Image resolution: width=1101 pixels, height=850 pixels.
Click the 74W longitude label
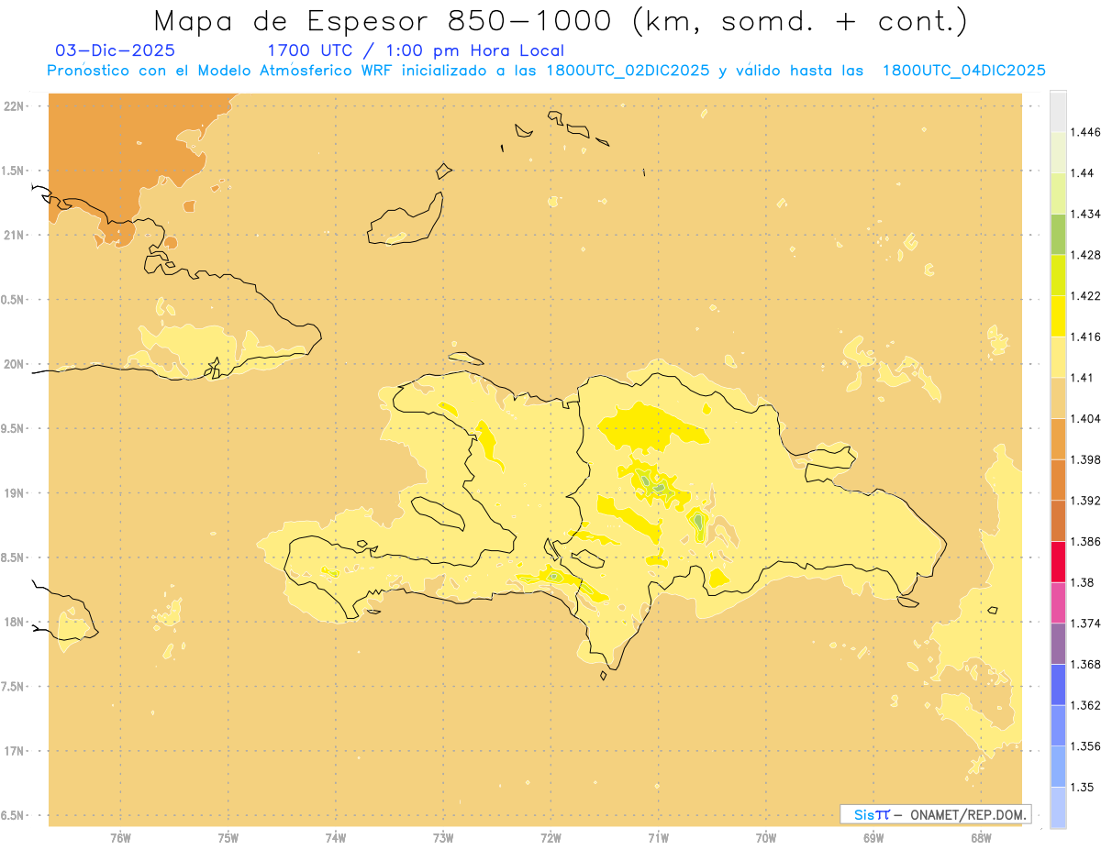(336, 838)
